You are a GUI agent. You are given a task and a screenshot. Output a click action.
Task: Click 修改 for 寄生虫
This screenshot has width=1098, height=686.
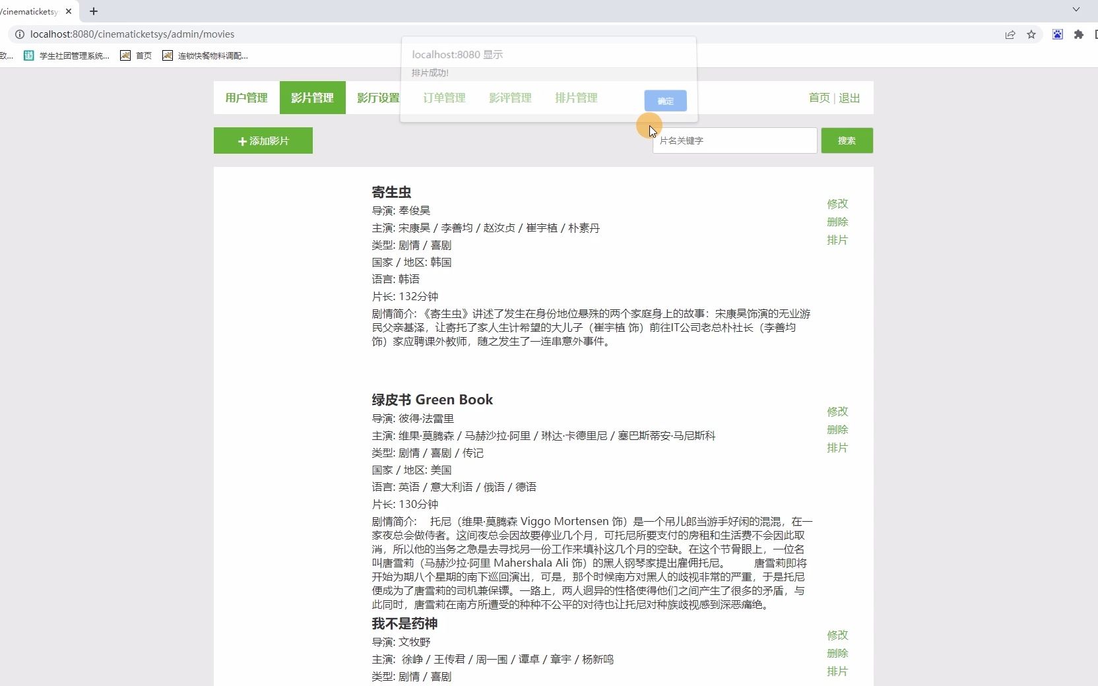click(x=837, y=204)
